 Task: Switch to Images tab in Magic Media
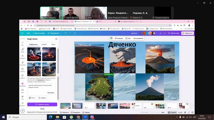(x=33, y=44)
